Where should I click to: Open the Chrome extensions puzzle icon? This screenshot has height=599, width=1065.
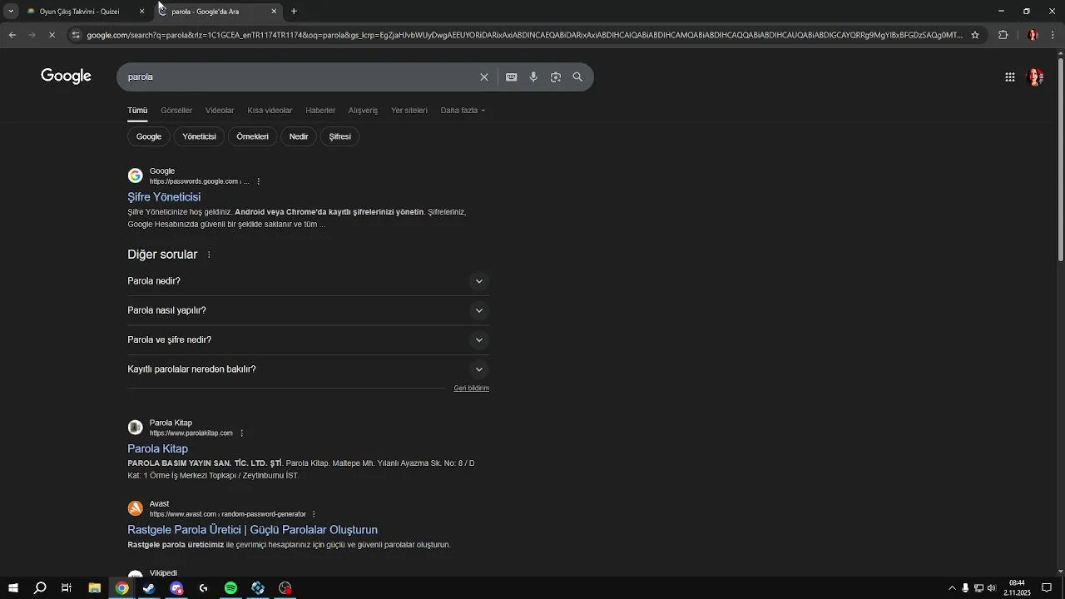(1003, 35)
